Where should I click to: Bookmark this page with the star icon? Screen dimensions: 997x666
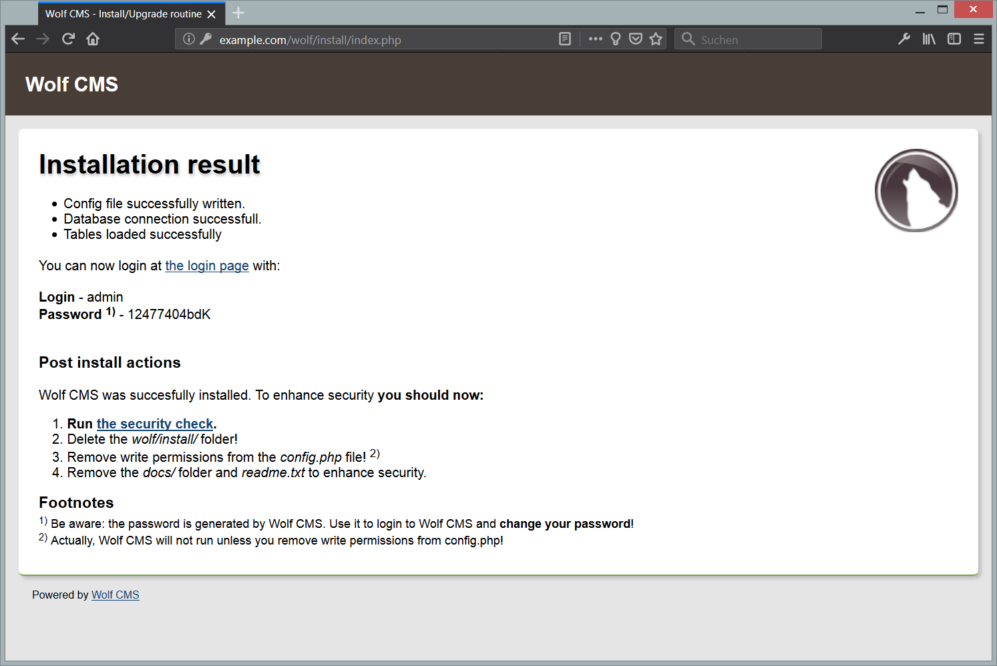656,39
